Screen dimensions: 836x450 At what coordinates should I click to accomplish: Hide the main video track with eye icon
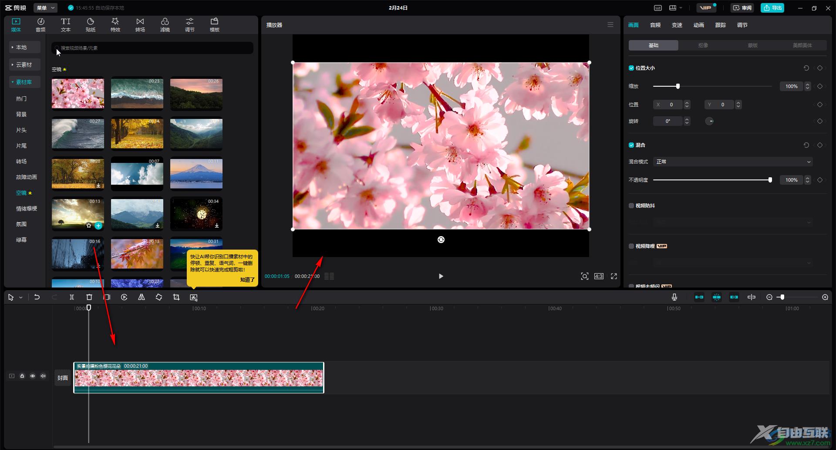[x=33, y=376]
